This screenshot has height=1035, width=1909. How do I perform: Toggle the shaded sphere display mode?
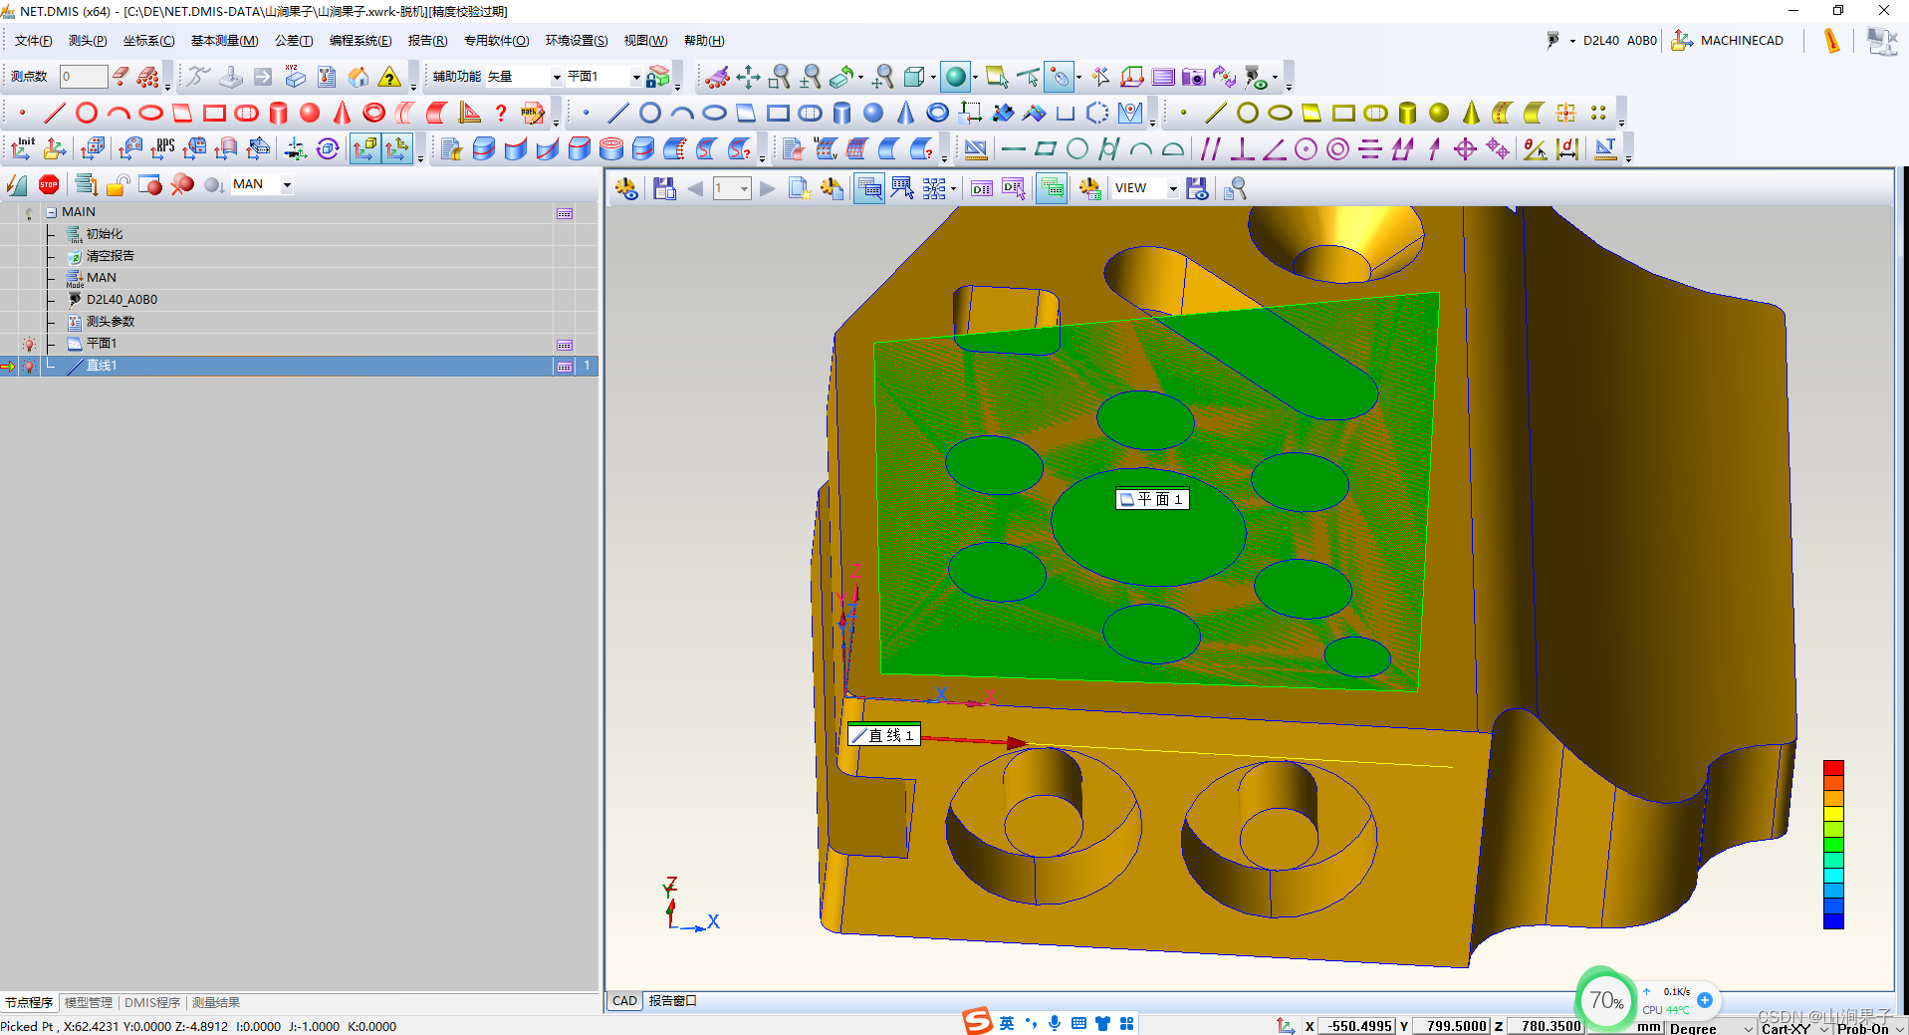click(956, 77)
